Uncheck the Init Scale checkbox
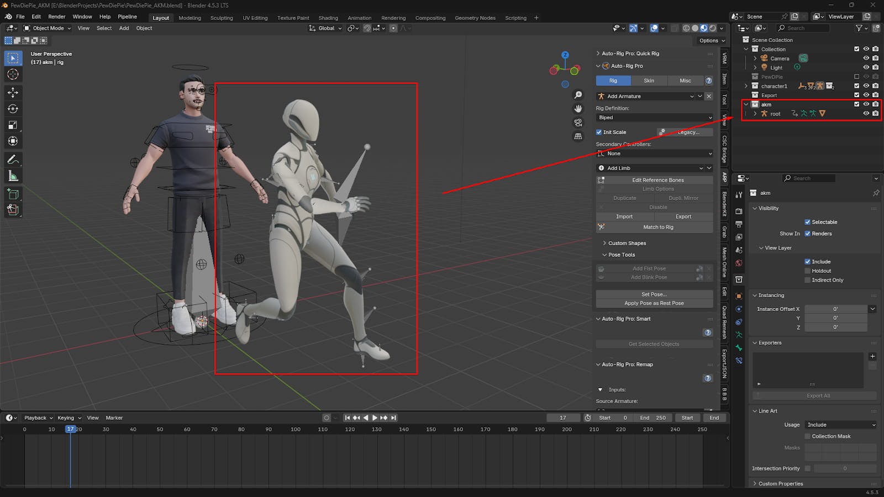The image size is (884, 497). (x=599, y=133)
